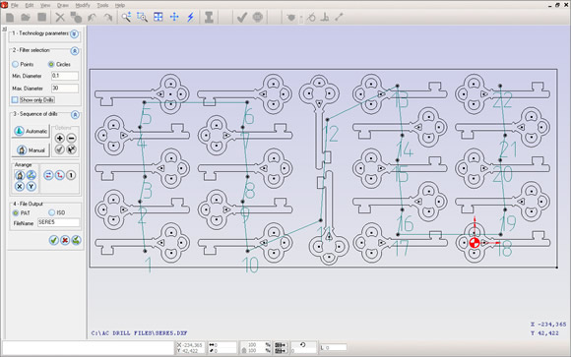Select the Points radio button
This screenshot has height=357, width=571.
pos(16,64)
